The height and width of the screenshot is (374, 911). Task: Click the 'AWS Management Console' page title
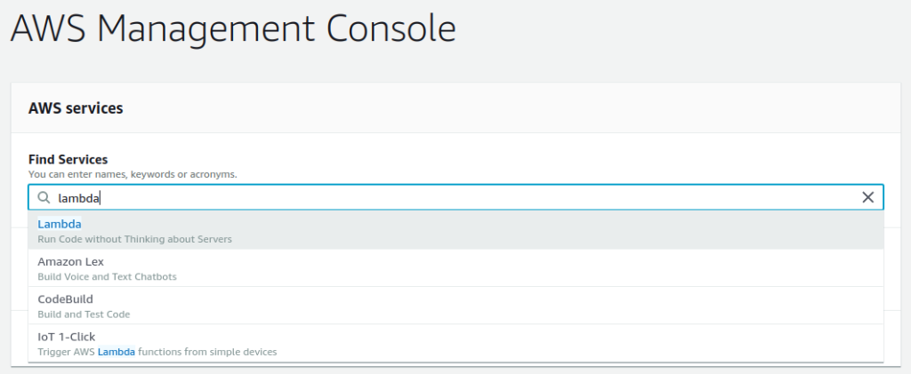click(233, 29)
